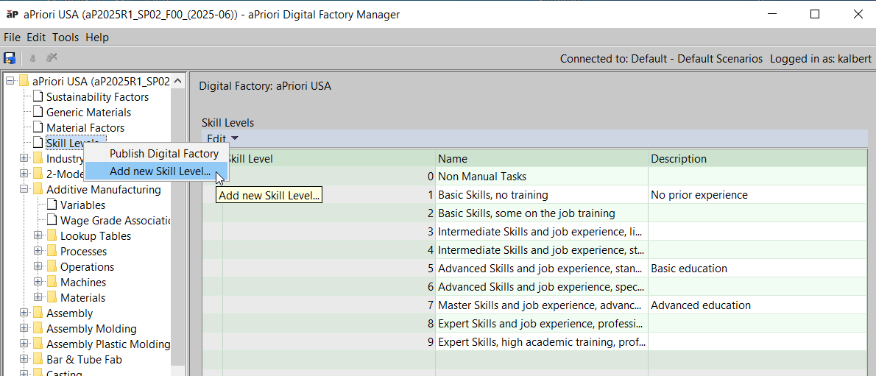Open the Edit dropdown above the table

(x=222, y=138)
